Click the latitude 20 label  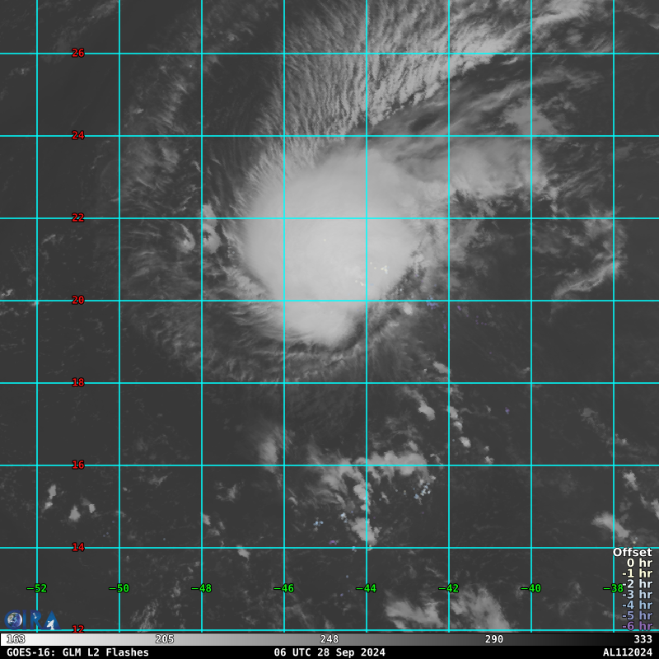pyautogui.click(x=78, y=300)
